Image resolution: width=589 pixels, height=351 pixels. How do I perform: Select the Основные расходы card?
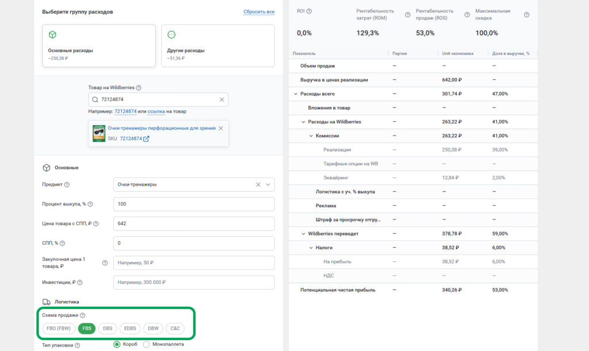click(x=99, y=46)
